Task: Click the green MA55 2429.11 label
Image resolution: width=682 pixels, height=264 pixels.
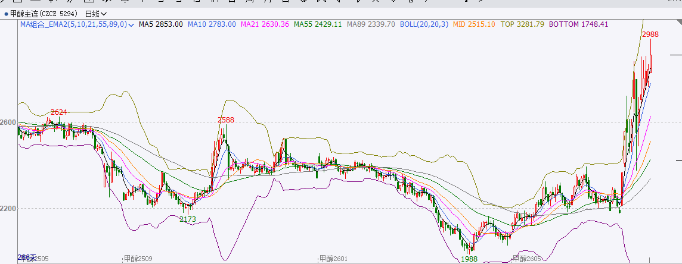Action: (x=317, y=24)
